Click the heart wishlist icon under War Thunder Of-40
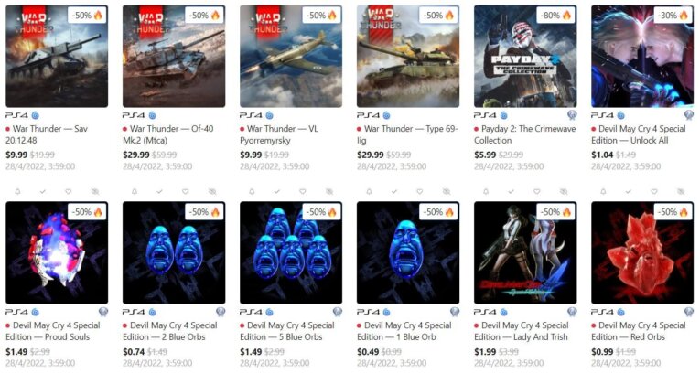 pos(185,191)
